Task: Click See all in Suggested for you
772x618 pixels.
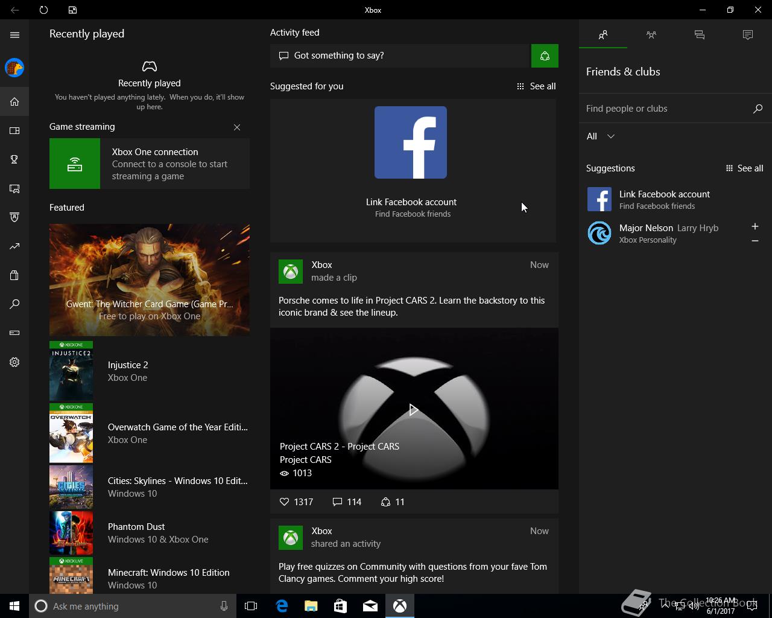Action: [536, 86]
